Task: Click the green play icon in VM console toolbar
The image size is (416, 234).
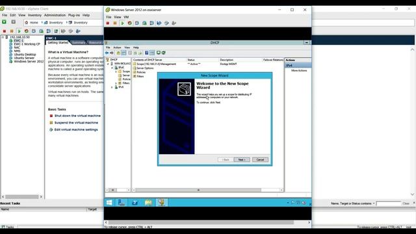Action: [122, 23]
